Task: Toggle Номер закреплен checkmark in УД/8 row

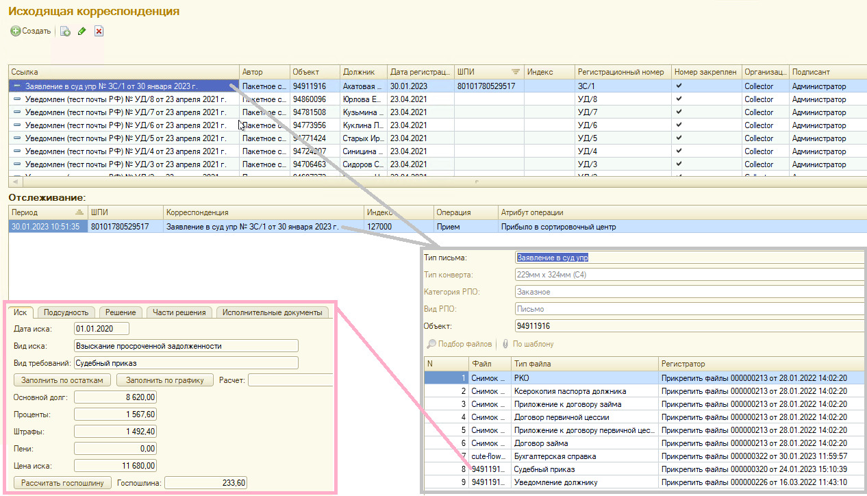Action: [679, 99]
